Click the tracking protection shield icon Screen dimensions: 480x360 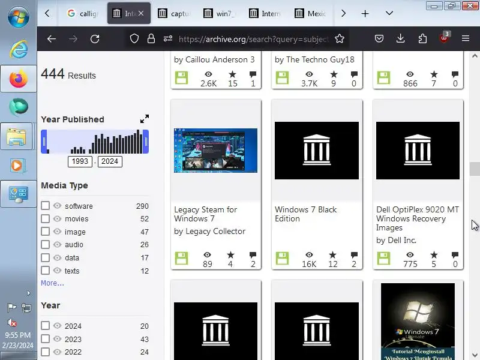tap(134, 38)
